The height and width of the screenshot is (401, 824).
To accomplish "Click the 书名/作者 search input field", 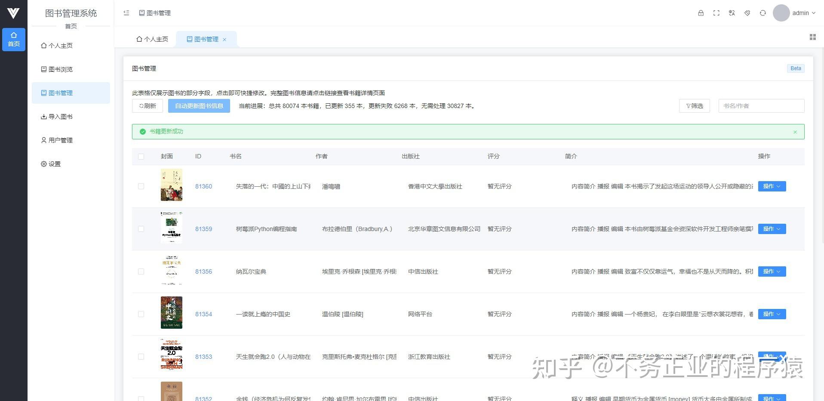I will click(x=761, y=106).
